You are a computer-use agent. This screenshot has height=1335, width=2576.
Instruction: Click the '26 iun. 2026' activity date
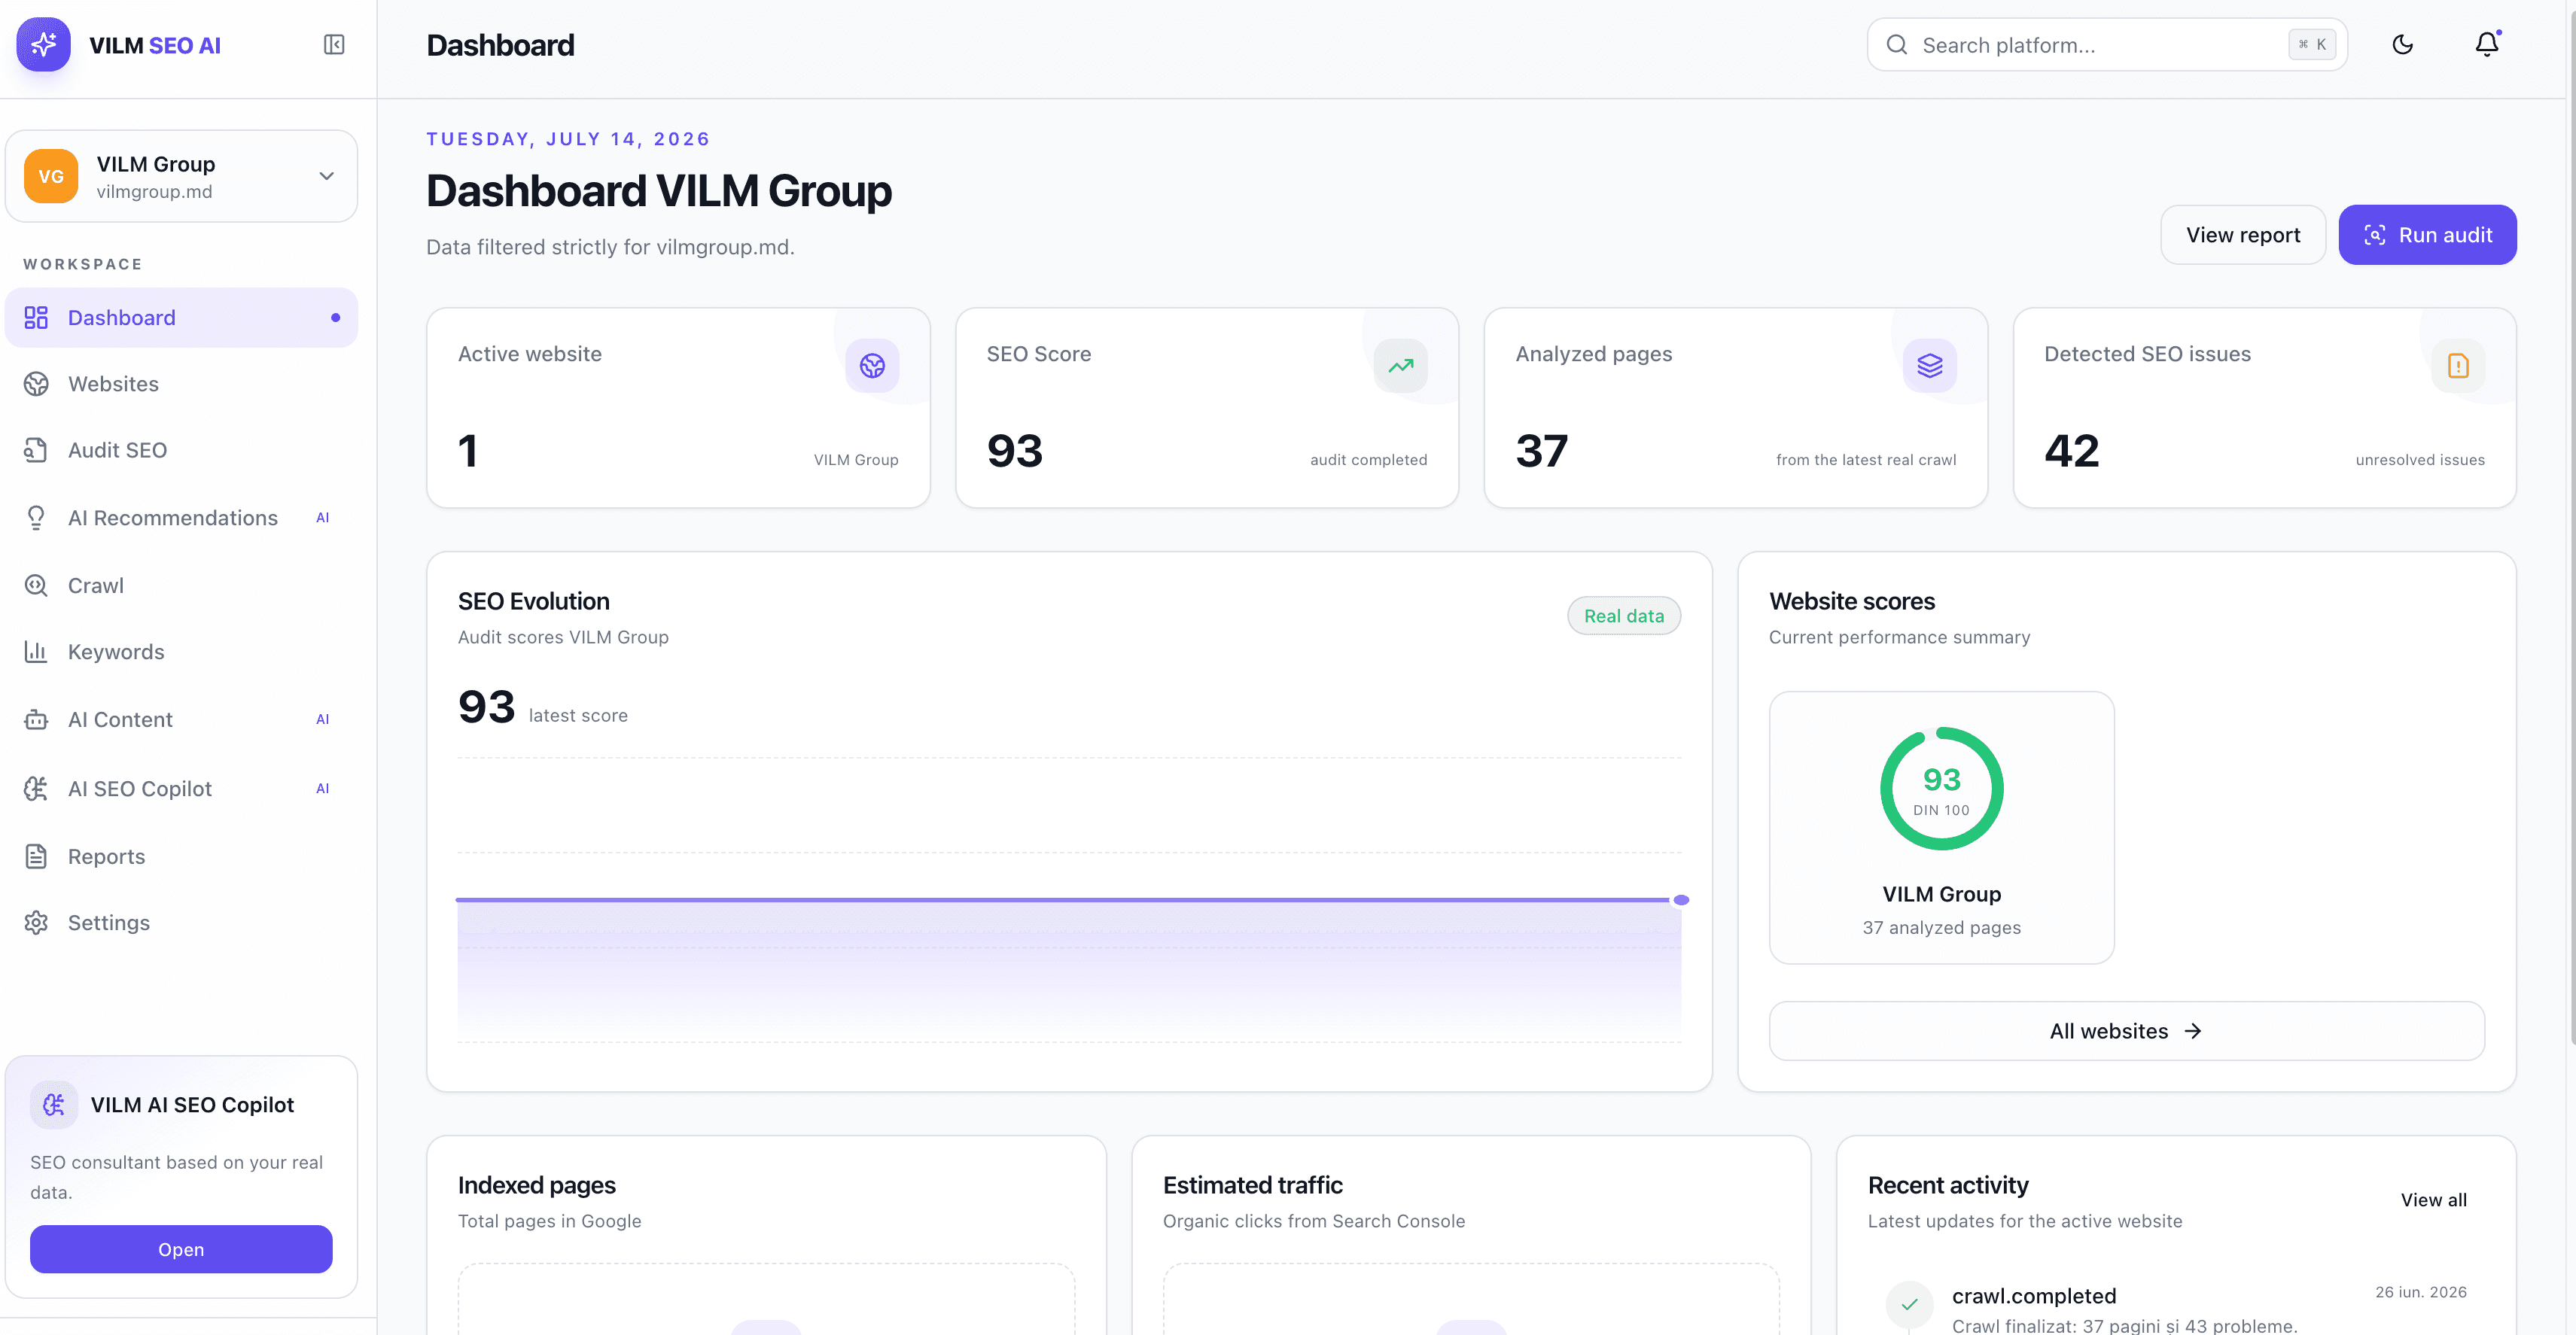click(2420, 1292)
